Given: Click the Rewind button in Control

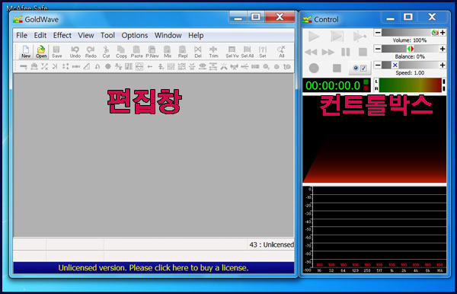Looking at the screenshot, I should pyautogui.click(x=311, y=52).
